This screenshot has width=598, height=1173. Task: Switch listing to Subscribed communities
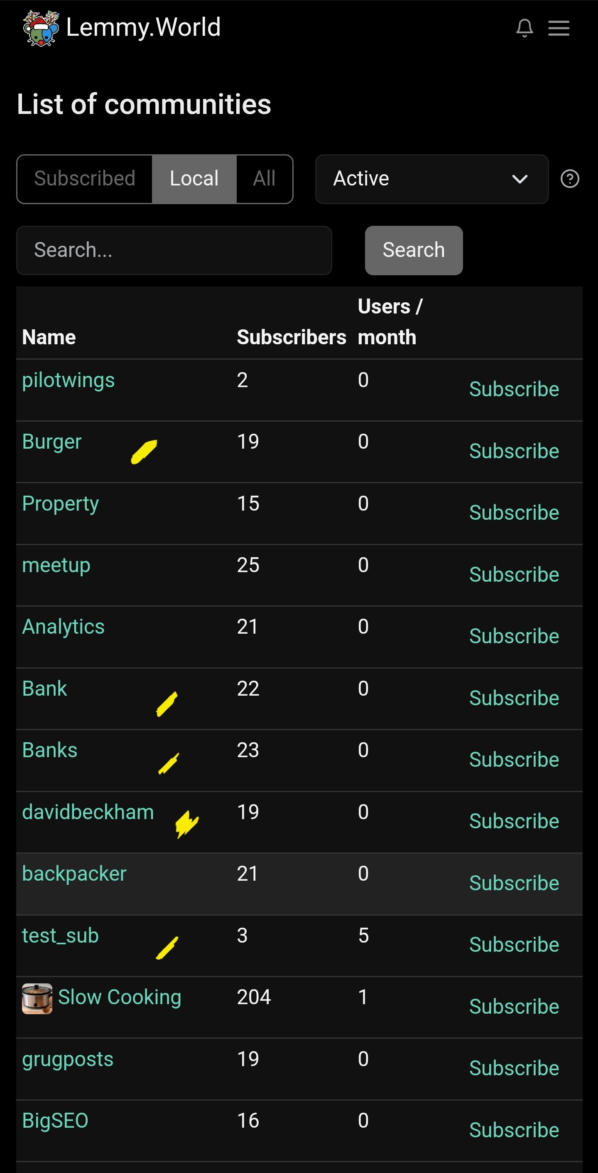85,178
